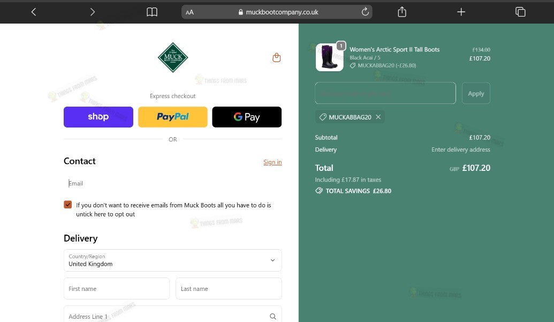Focus the Address Line 1 field
The image size is (554, 322).
pos(173,315)
